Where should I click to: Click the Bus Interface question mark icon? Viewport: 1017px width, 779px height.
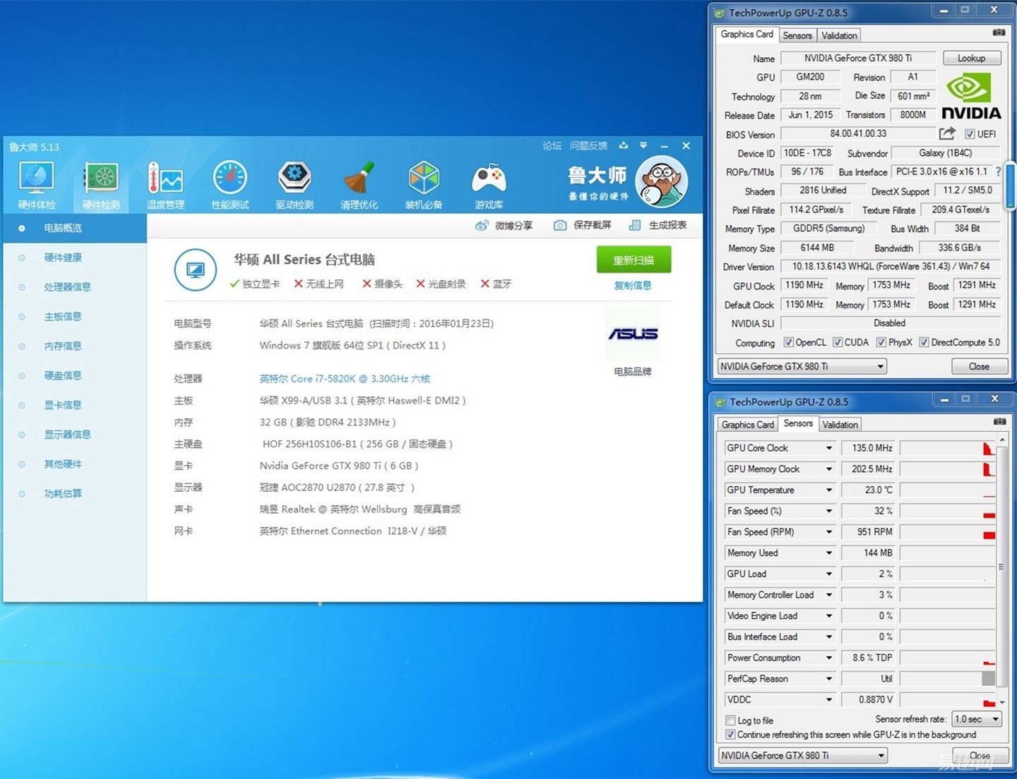pos(998,171)
